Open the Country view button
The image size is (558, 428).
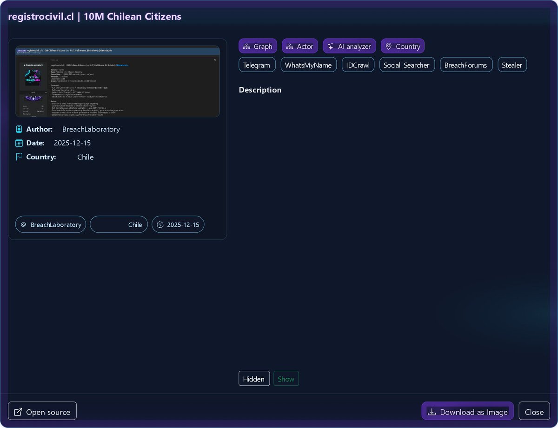coord(403,46)
